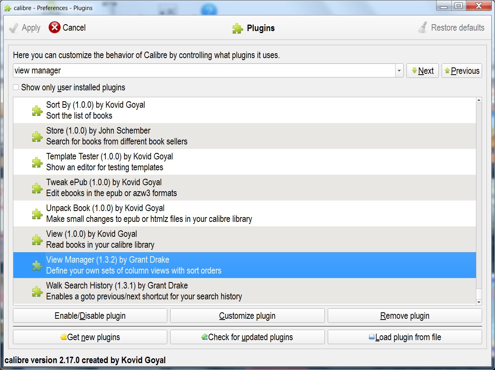Image resolution: width=495 pixels, height=370 pixels.
Task: Click 'Search for books from different book sellers' text
Action: coord(117,142)
